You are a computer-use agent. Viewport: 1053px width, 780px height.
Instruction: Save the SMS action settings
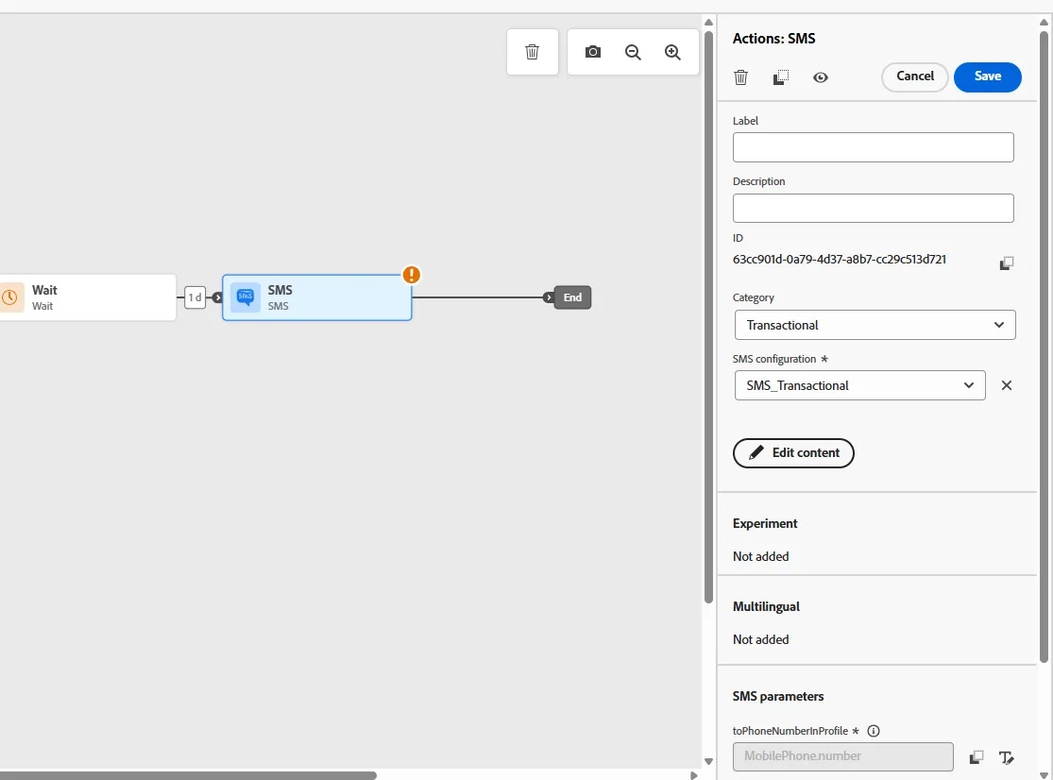point(987,76)
